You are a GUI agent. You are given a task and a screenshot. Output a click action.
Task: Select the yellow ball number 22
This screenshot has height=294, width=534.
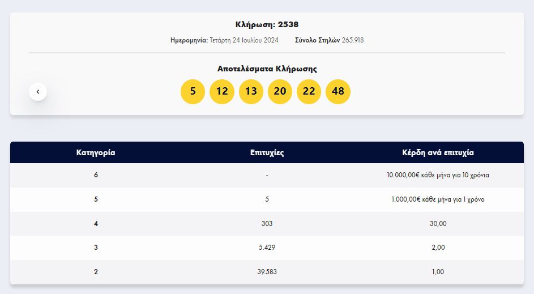(x=309, y=92)
